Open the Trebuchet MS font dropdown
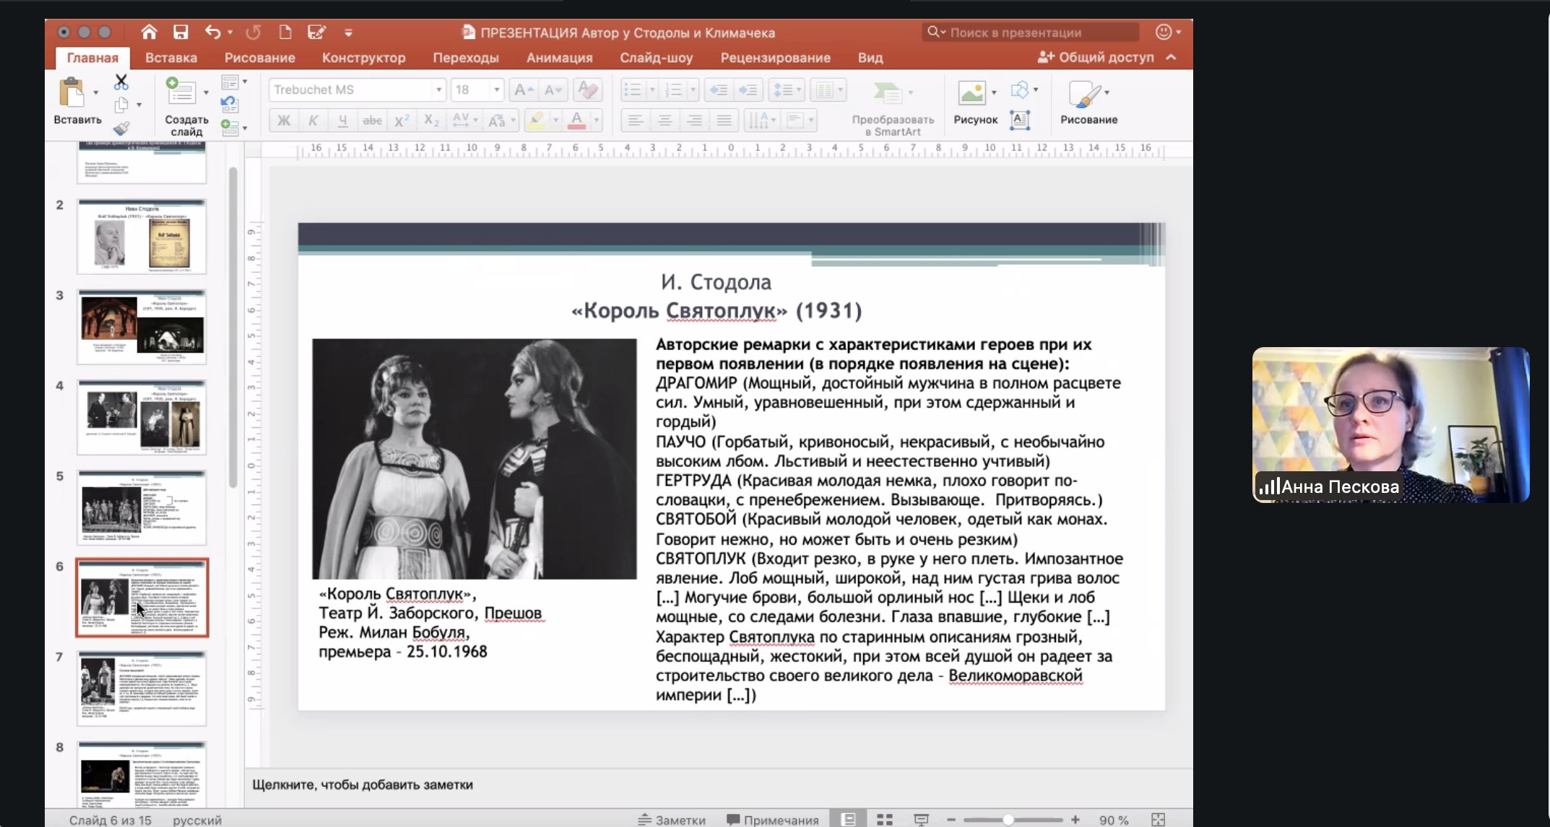 pos(438,90)
